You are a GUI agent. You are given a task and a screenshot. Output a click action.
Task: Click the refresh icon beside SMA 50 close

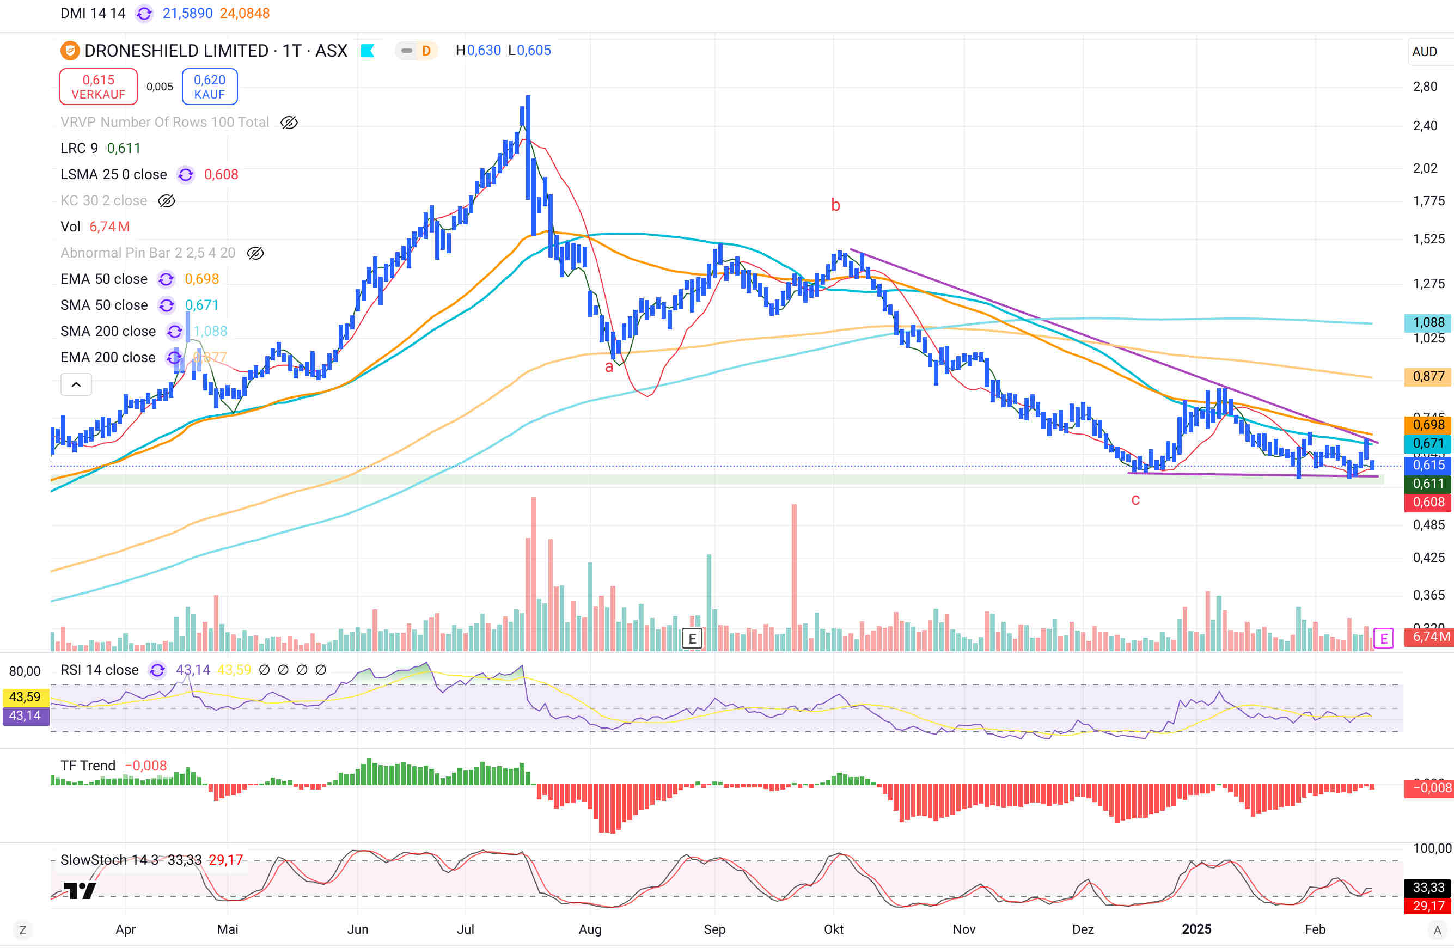pyautogui.click(x=166, y=305)
